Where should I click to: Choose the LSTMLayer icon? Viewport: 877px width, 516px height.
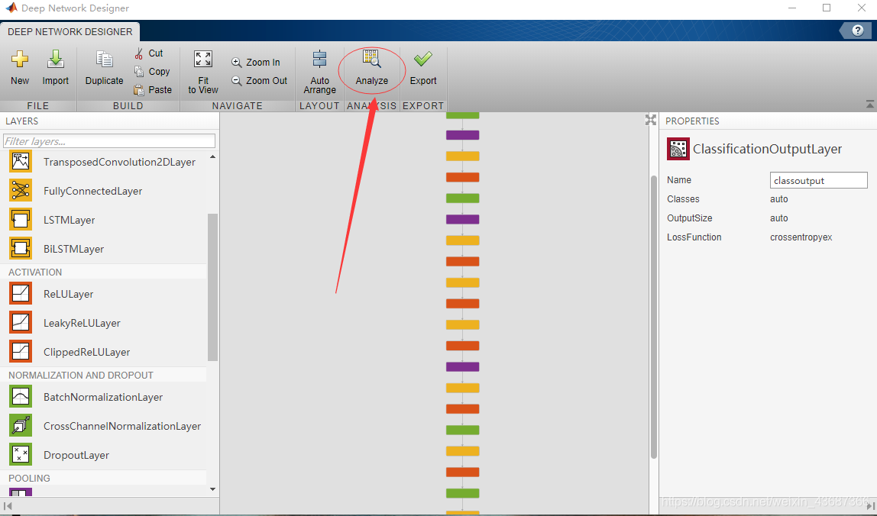coord(21,220)
